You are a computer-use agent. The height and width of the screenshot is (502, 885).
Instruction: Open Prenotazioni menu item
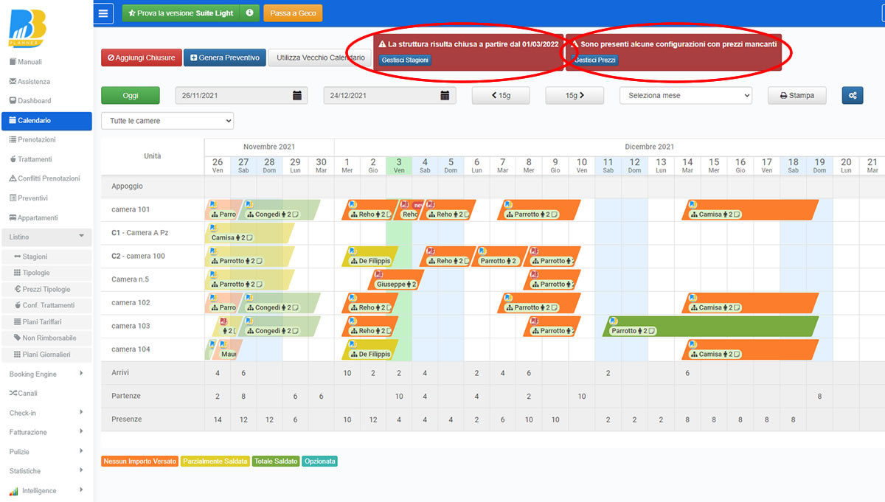click(x=36, y=140)
